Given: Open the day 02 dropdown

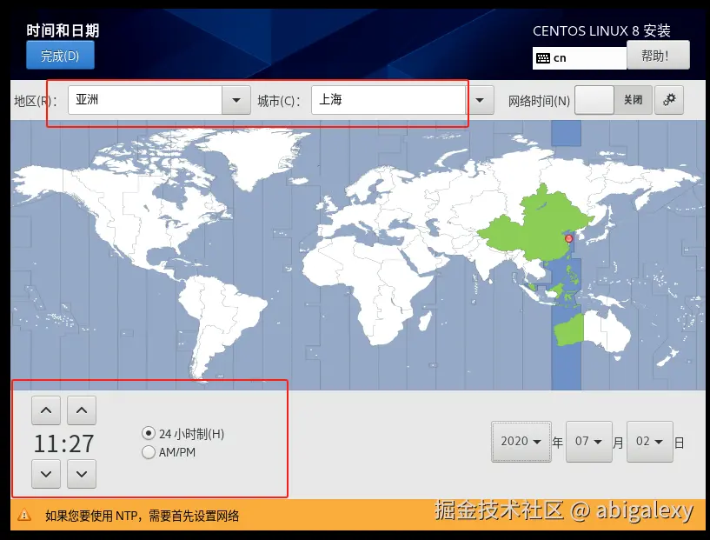Looking at the screenshot, I should [x=650, y=441].
